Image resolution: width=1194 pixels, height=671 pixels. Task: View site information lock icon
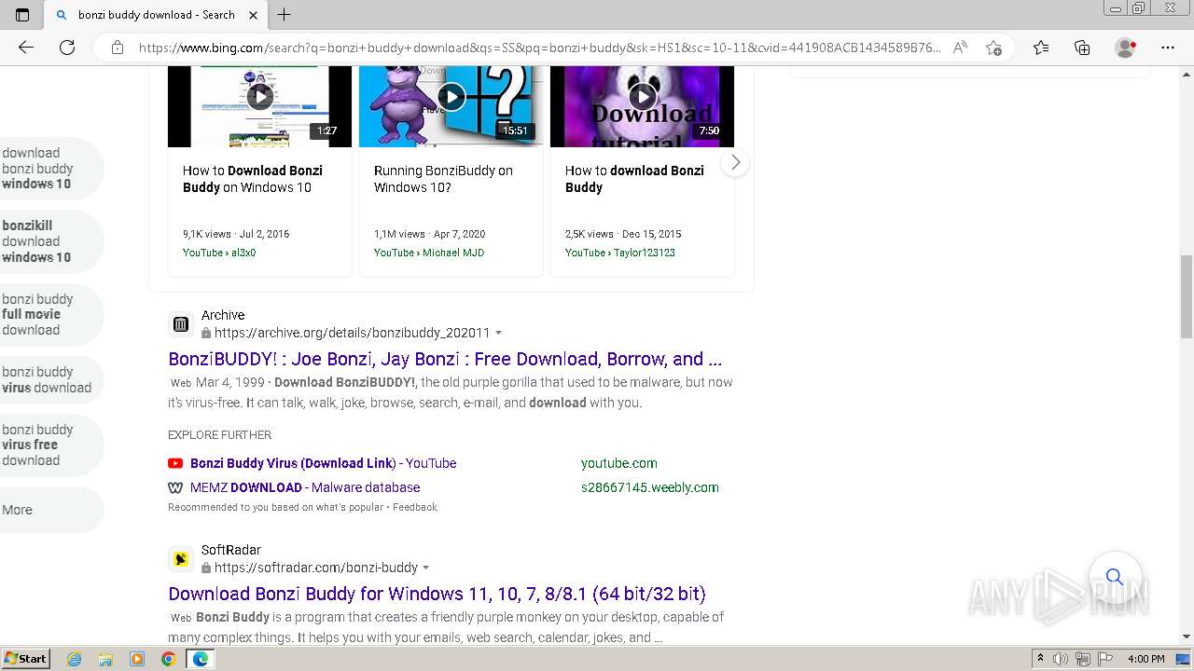[118, 48]
